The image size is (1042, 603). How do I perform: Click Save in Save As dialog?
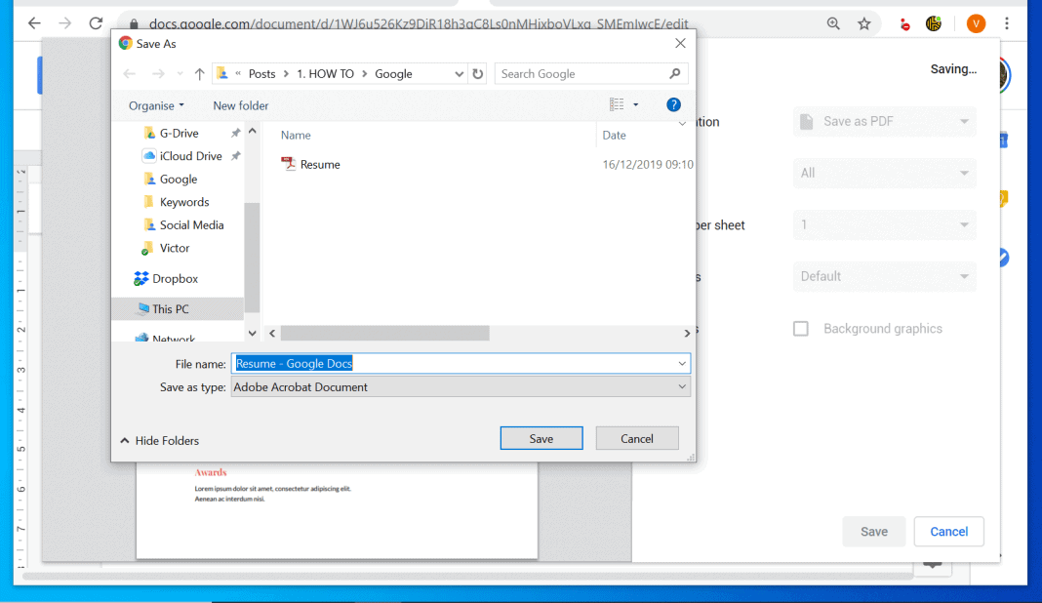541,439
